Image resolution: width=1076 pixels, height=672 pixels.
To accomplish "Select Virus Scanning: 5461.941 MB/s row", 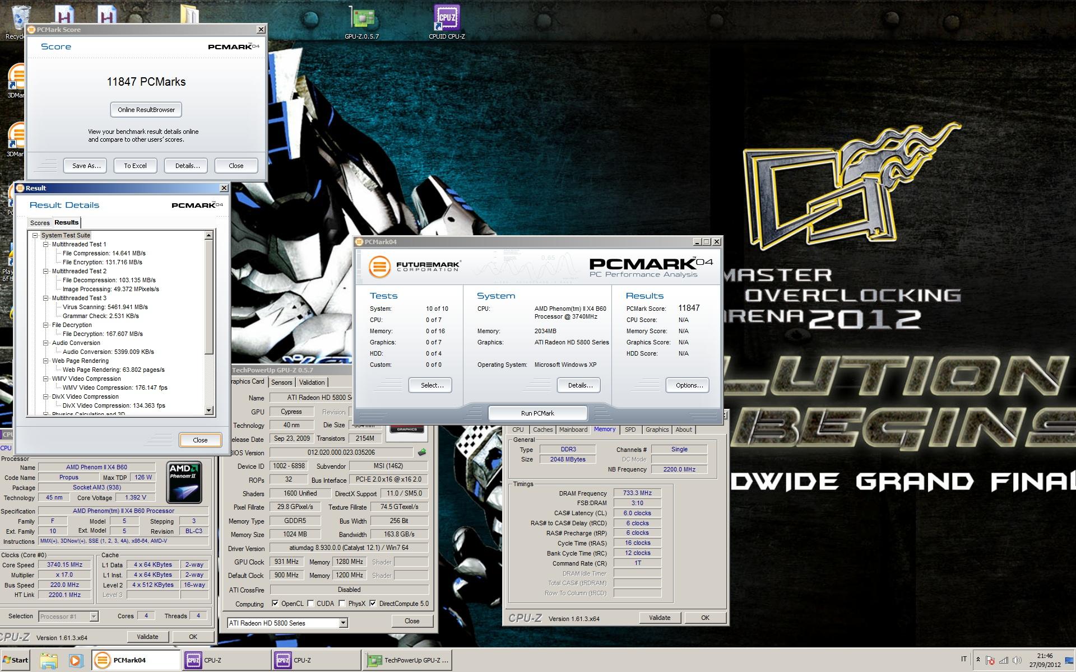I will coord(105,307).
